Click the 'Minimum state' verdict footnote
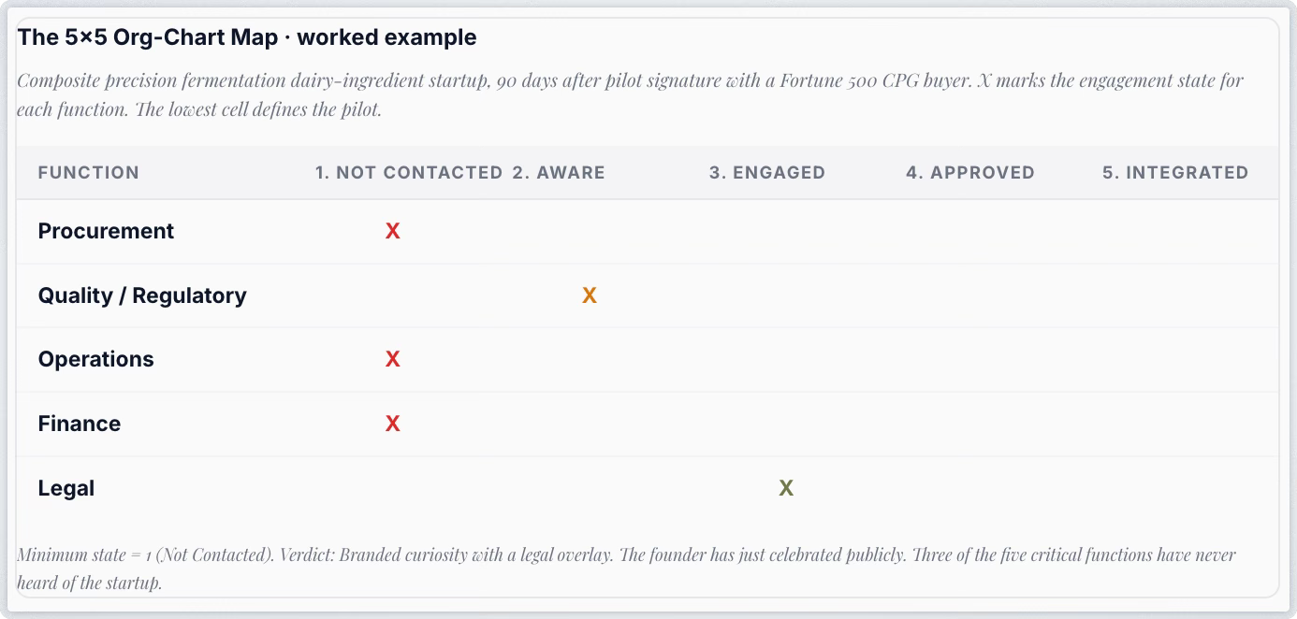 coord(626,569)
